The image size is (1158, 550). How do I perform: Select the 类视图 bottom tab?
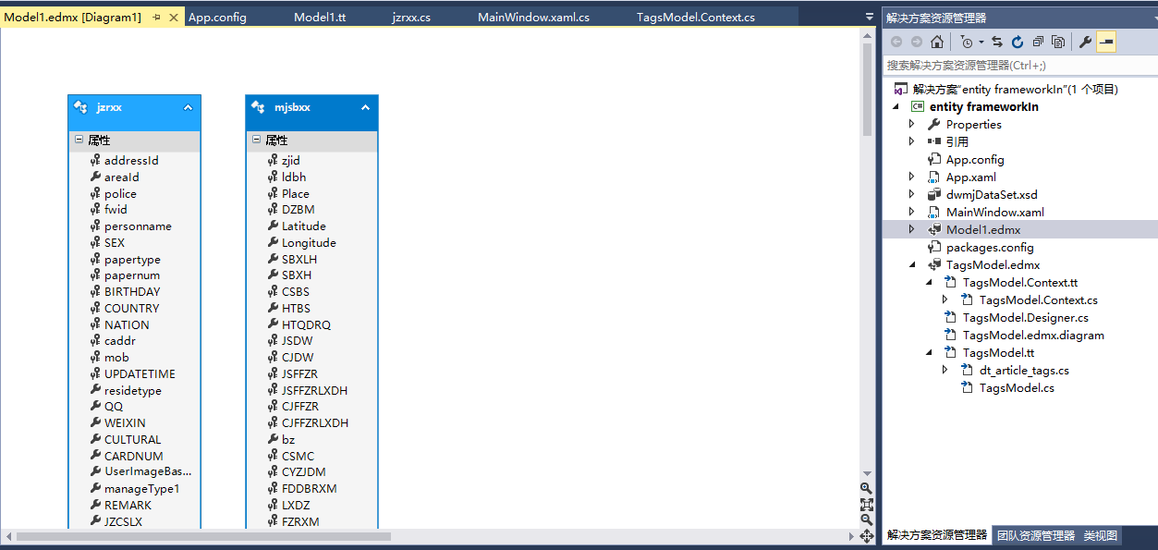coord(1100,535)
